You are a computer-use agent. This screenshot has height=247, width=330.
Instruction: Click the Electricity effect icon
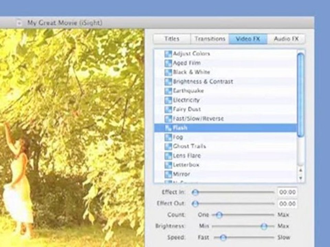tap(168, 100)
